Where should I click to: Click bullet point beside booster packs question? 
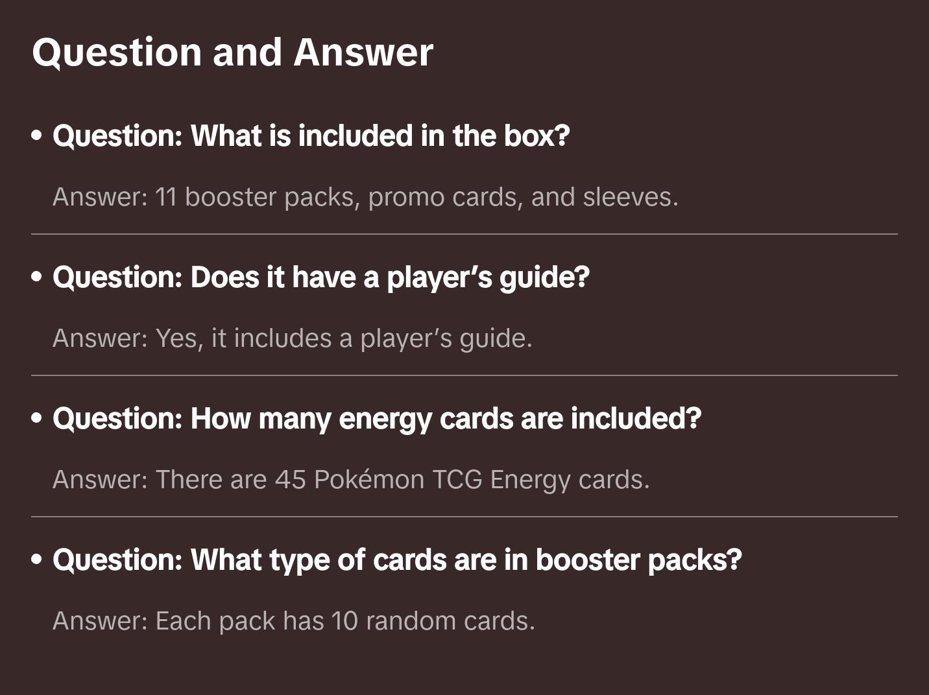(37, 560)
